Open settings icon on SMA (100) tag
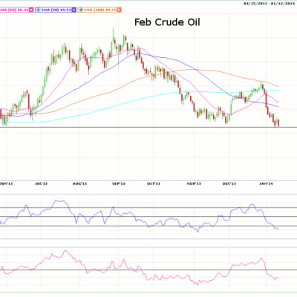The image size is (297, 297). click(x=81, y=10)
